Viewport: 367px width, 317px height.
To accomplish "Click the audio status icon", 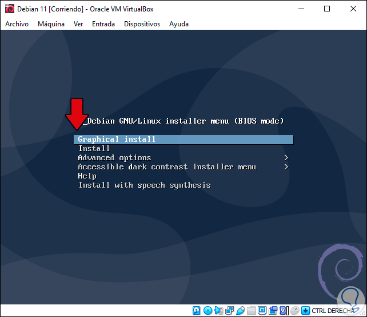I will [x=219, y=311].
